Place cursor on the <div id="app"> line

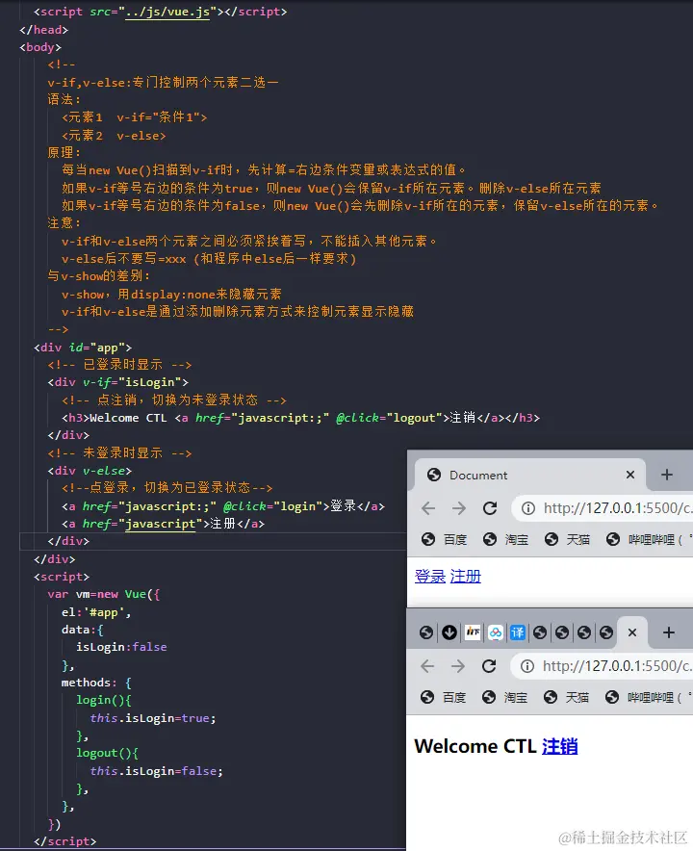pos(83,348)
